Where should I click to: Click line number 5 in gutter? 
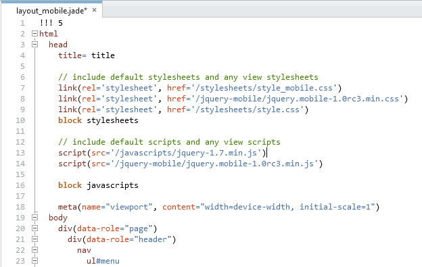[22, 66]
